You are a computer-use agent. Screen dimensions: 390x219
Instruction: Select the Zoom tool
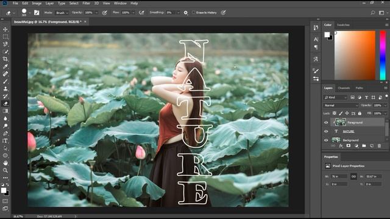5,170
